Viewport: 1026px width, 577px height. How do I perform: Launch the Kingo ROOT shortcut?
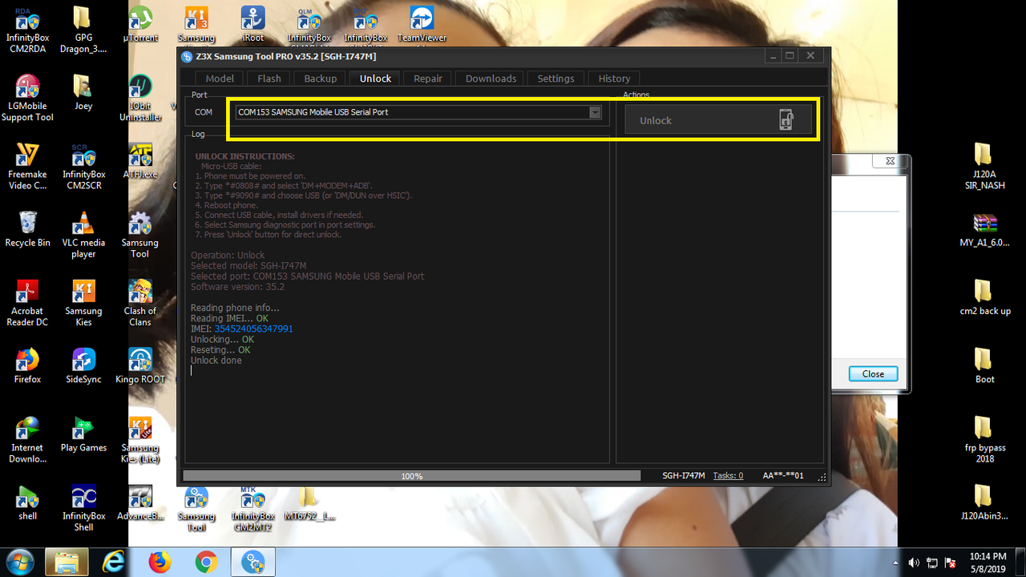[x=140, y=366]
